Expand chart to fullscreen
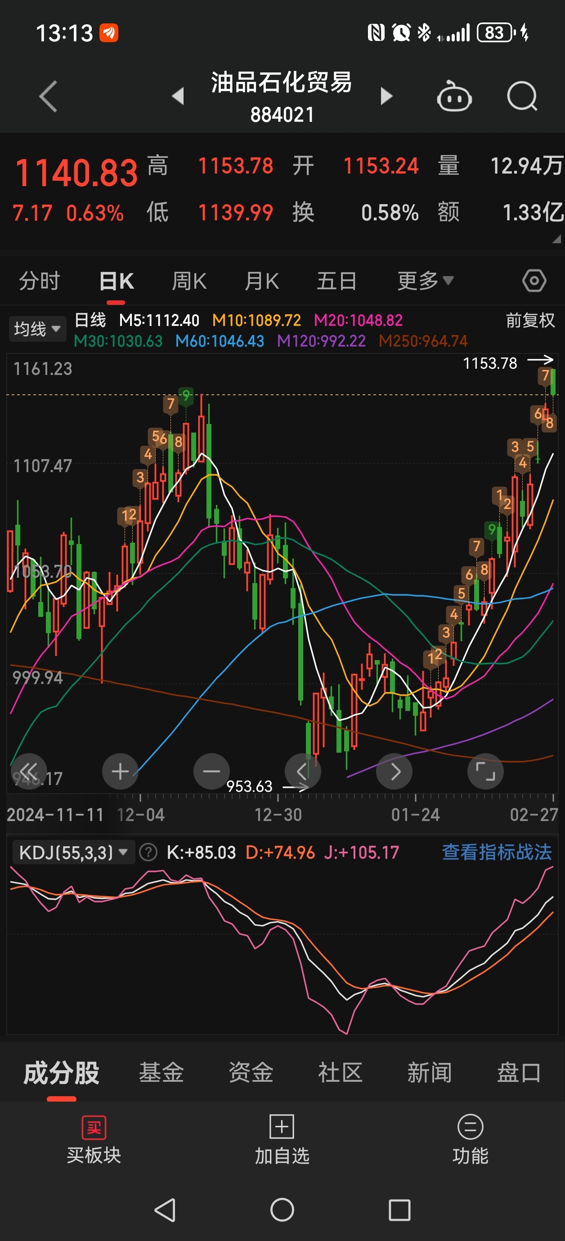Screen dimensions: 565x1241 point(485,771)
